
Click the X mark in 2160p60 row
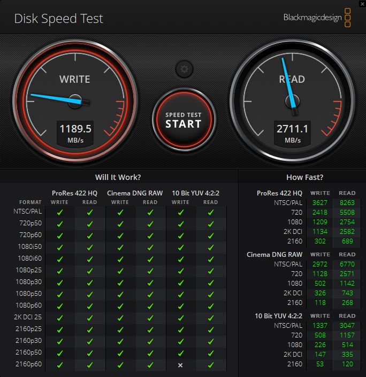[x=180, y=365]
